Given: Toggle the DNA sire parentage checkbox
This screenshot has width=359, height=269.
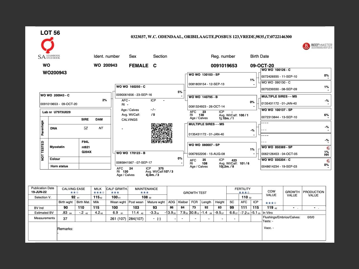Looking at the screenshot, I should pos(86,128).
